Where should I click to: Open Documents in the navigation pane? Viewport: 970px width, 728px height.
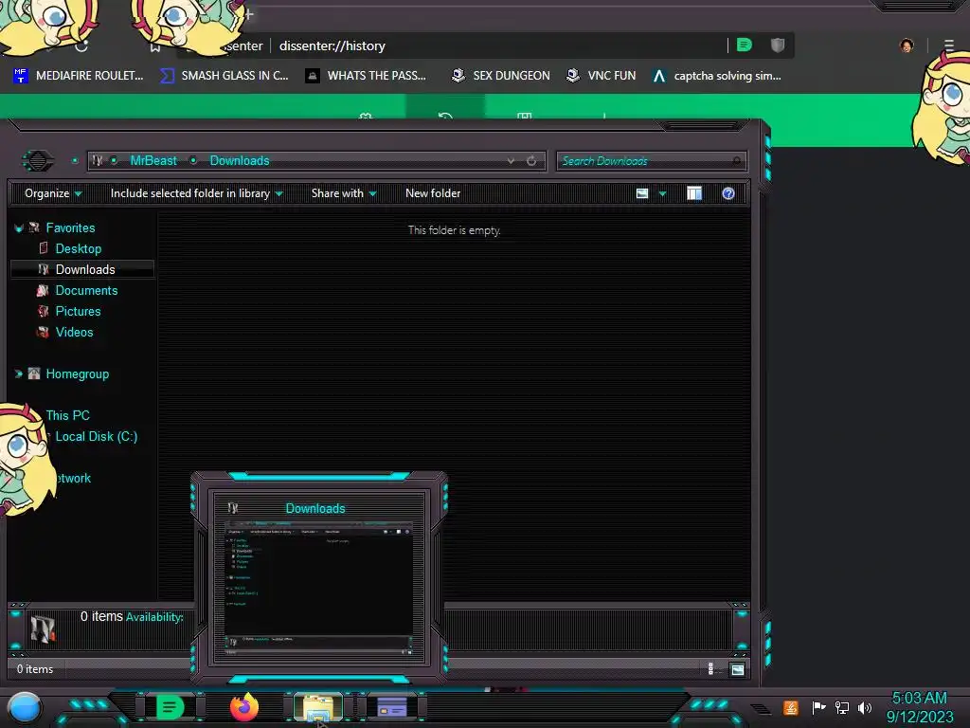[86, 290]
